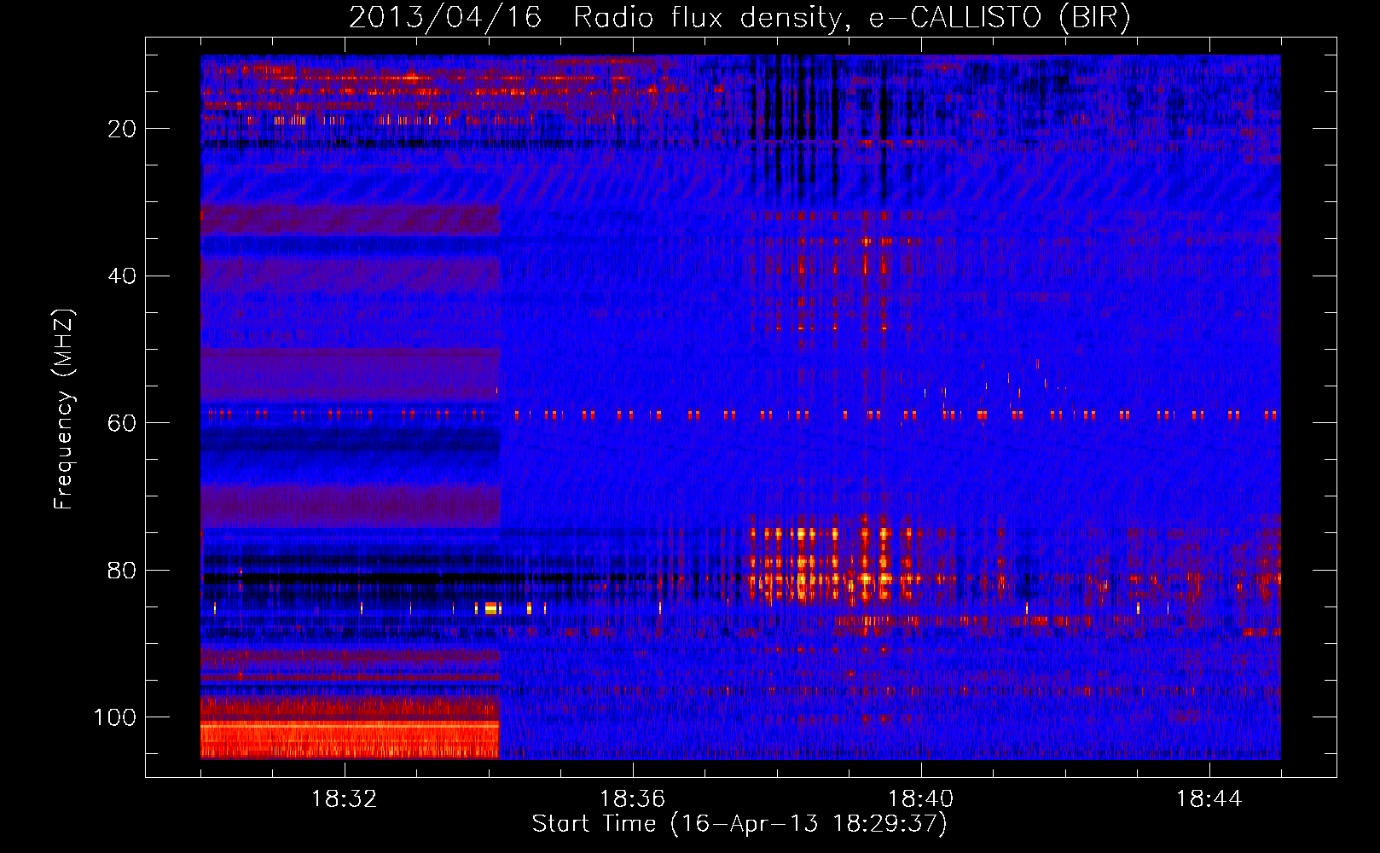Click the Start Time axis label below the plot
Screen dimensions: 1380x853
[739, 824]
